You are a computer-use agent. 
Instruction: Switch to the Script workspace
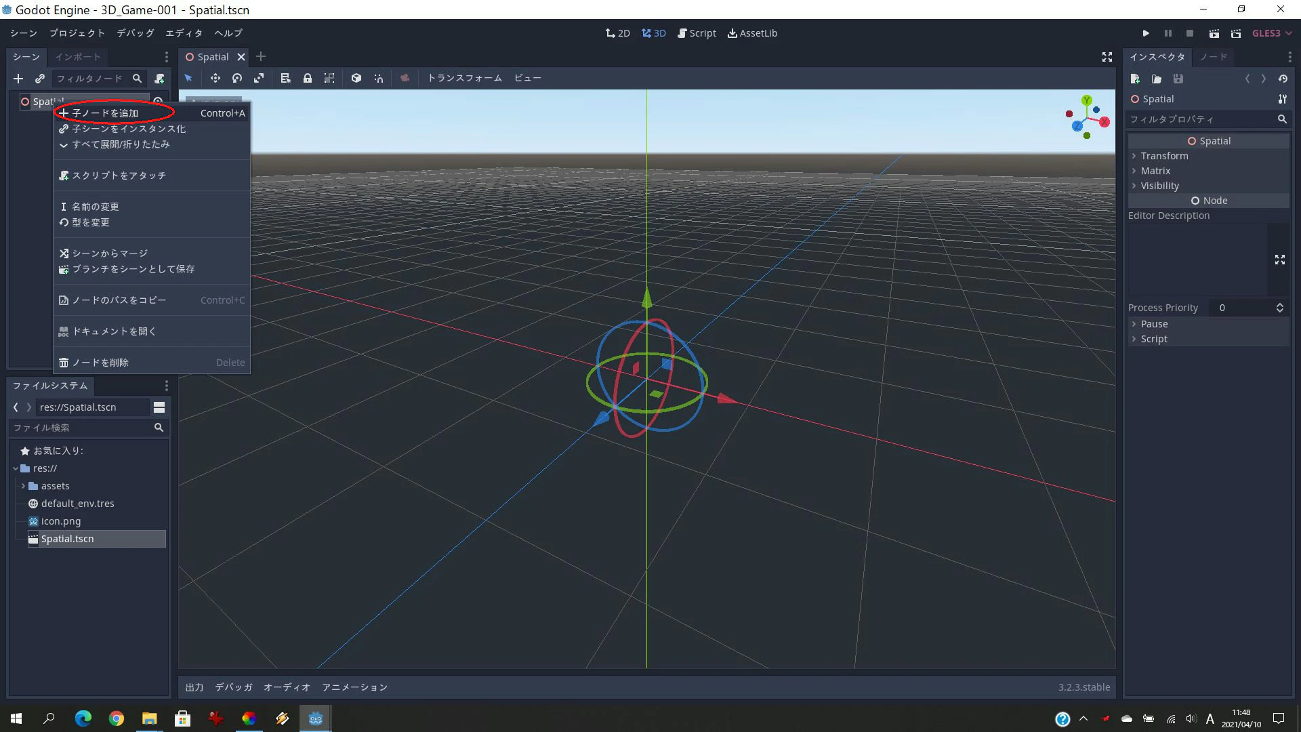pos(697,33)
